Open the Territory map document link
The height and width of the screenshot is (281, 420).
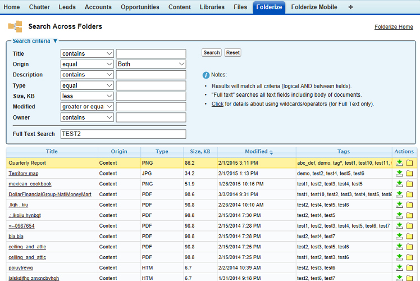point(24,174)
